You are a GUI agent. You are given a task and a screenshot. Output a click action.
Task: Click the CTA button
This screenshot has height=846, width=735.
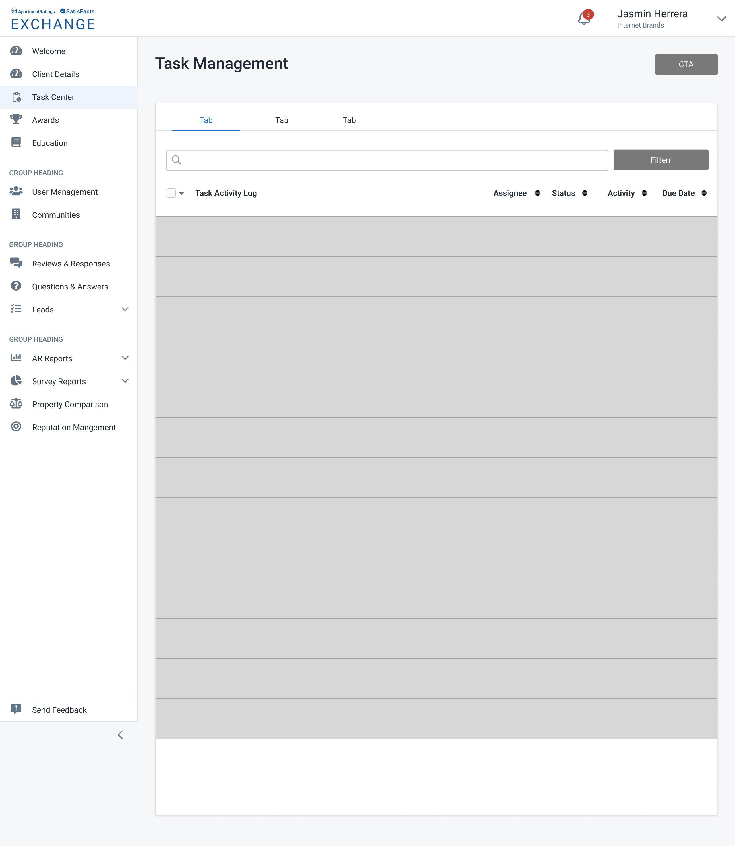pos(686,64)
